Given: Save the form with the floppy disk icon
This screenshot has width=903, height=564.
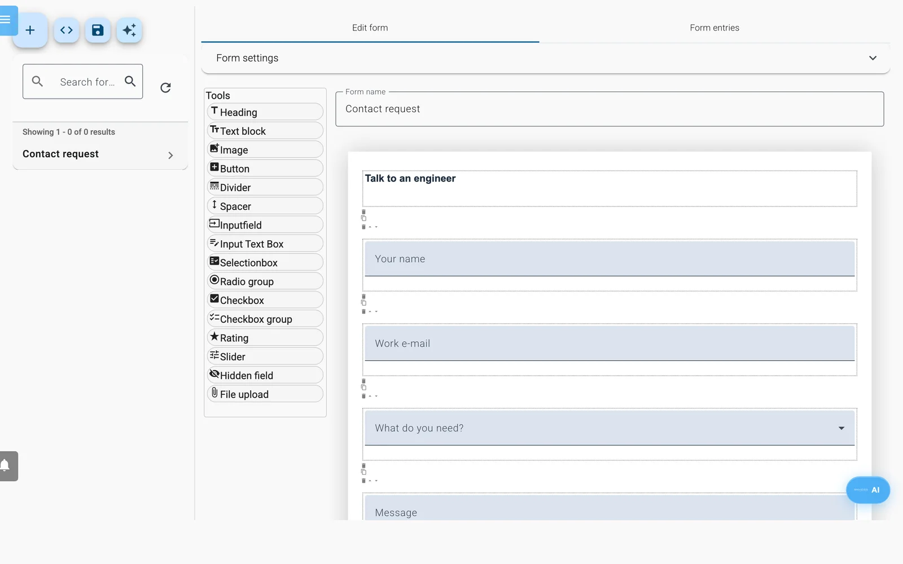Looking at the screenshot, I should coord(98,30).
